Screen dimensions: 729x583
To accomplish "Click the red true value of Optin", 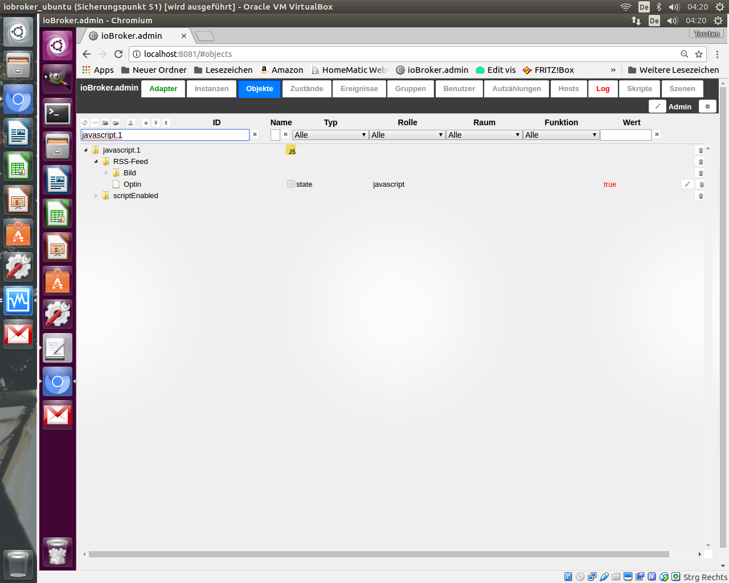I will 610,184.
